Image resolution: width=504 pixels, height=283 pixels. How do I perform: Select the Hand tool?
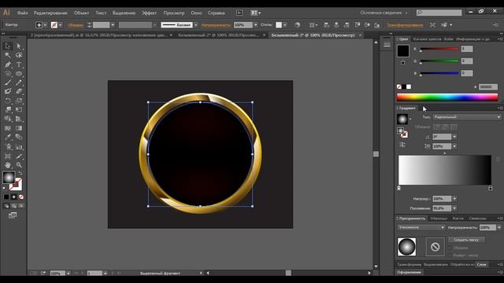[x=8, y=165]
